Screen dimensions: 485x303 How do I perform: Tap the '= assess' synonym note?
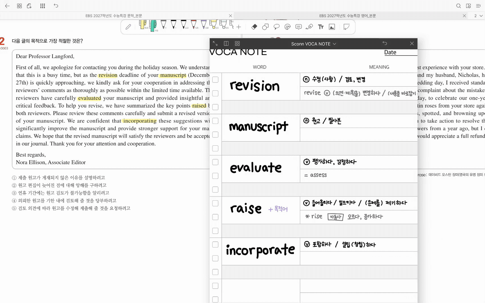316,175
